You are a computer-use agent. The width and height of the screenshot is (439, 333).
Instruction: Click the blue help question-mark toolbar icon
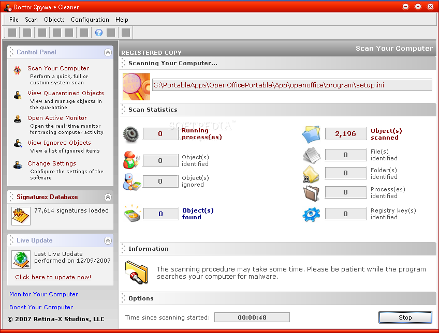coord(98,33)
